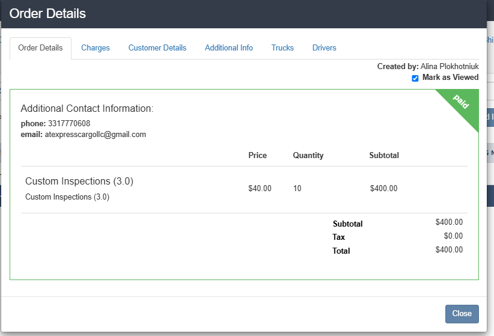The height and width of the screenshot is (336, 494).
Task: Open the Customer Details tab
Action: pos(157,48)
